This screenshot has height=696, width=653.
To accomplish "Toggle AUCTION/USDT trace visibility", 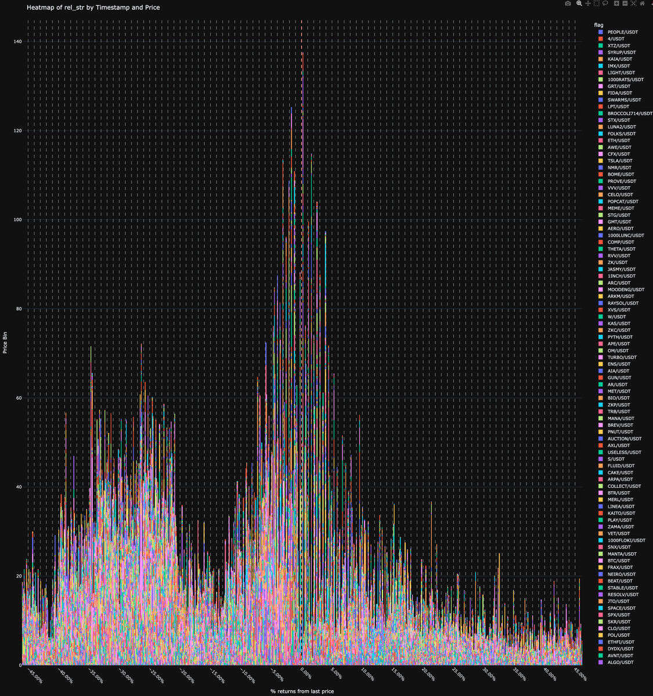I will [x=620, y=438].
